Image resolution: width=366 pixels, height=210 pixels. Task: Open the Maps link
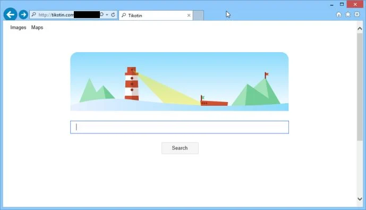(x=37, y=28)
